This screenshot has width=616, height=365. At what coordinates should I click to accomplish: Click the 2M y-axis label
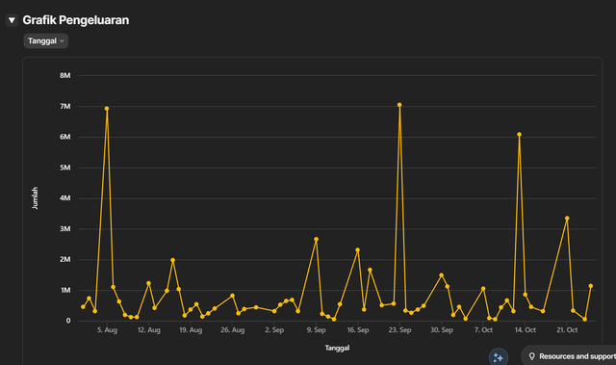pos(65,259)
